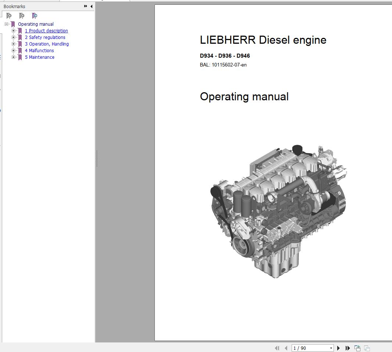Expand the 2 Safety regulations bookmark
Screen dimensions: 392x352
point(14,37)
